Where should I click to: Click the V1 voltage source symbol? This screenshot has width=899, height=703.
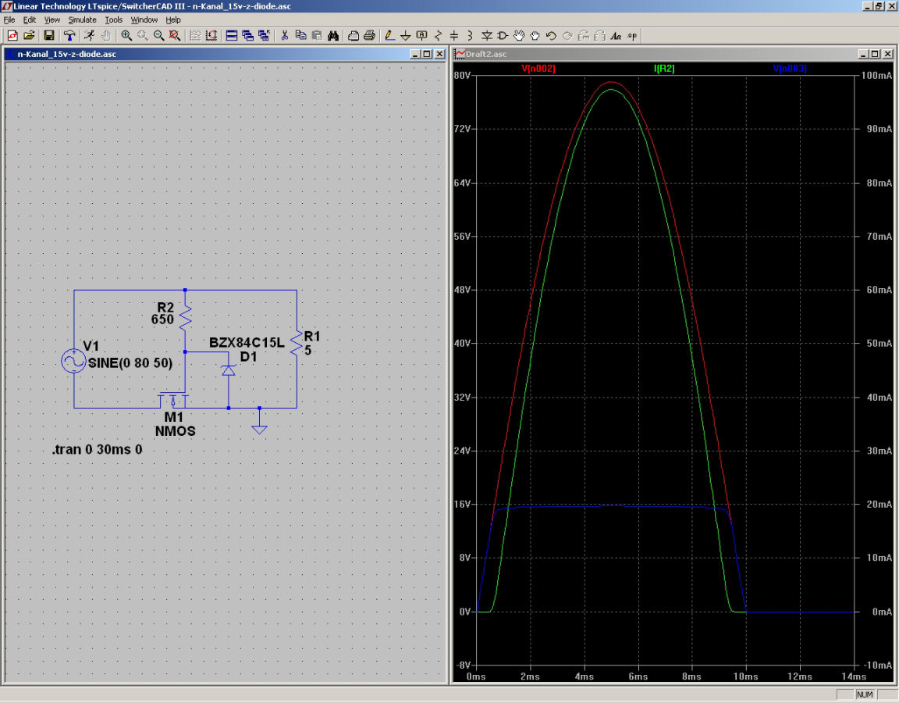coord(74,361)
